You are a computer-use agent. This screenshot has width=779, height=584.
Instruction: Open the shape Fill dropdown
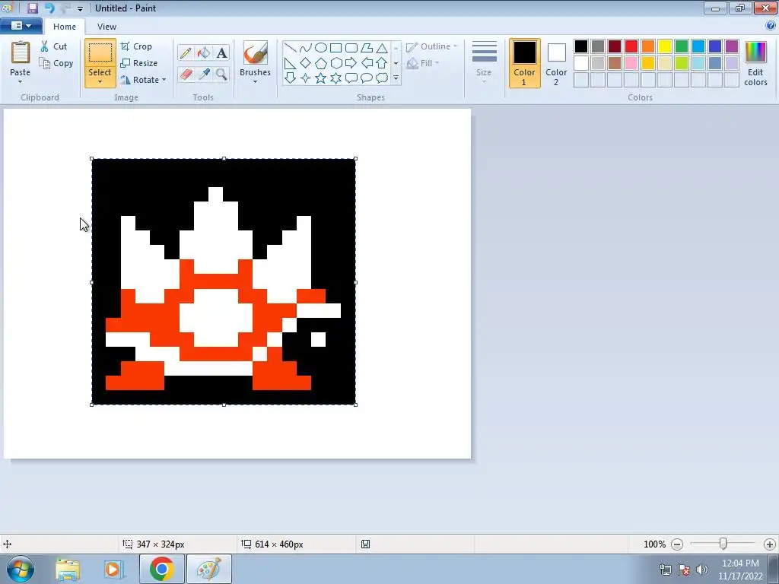423,63
